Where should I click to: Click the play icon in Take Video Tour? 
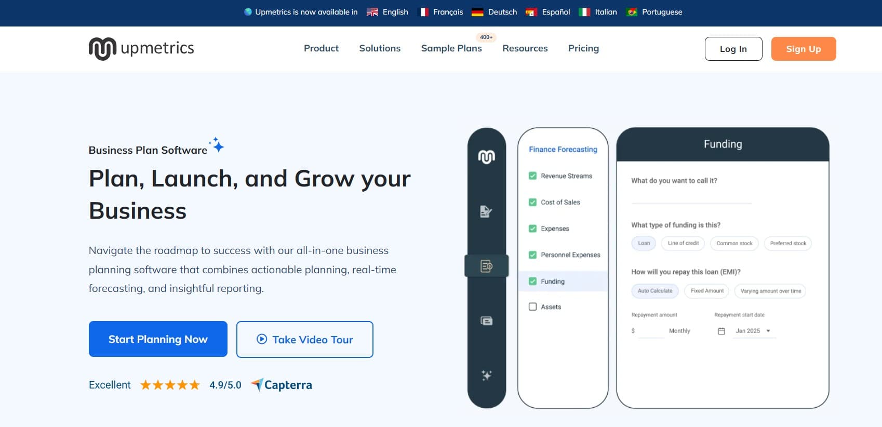pyautogui.click(x=262, y=339)
